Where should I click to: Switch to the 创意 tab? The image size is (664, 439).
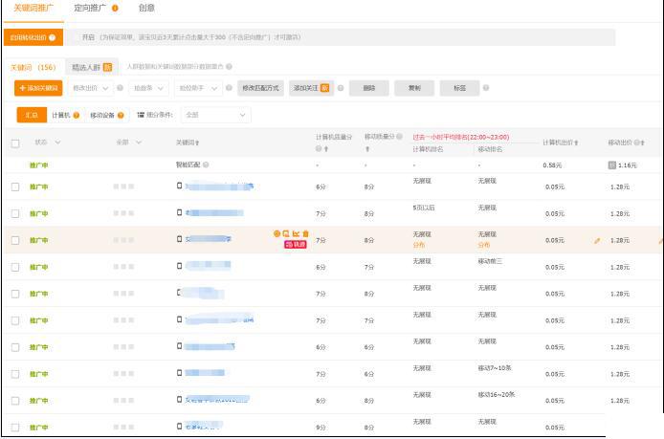[x=146, y=8]
